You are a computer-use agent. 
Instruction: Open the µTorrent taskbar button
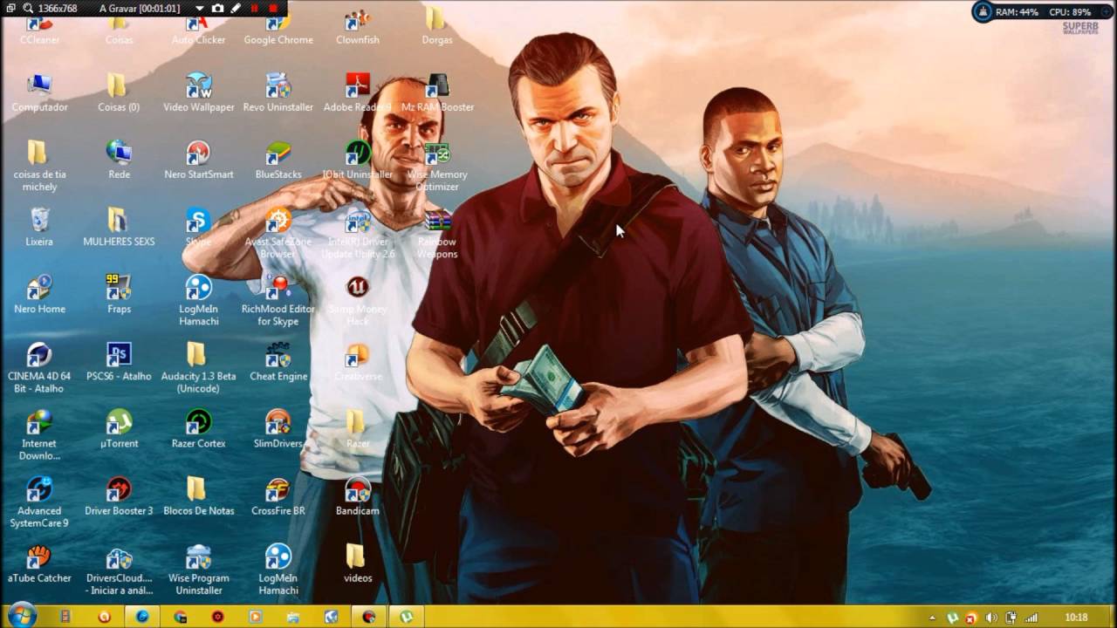click(x=407, y=617)
